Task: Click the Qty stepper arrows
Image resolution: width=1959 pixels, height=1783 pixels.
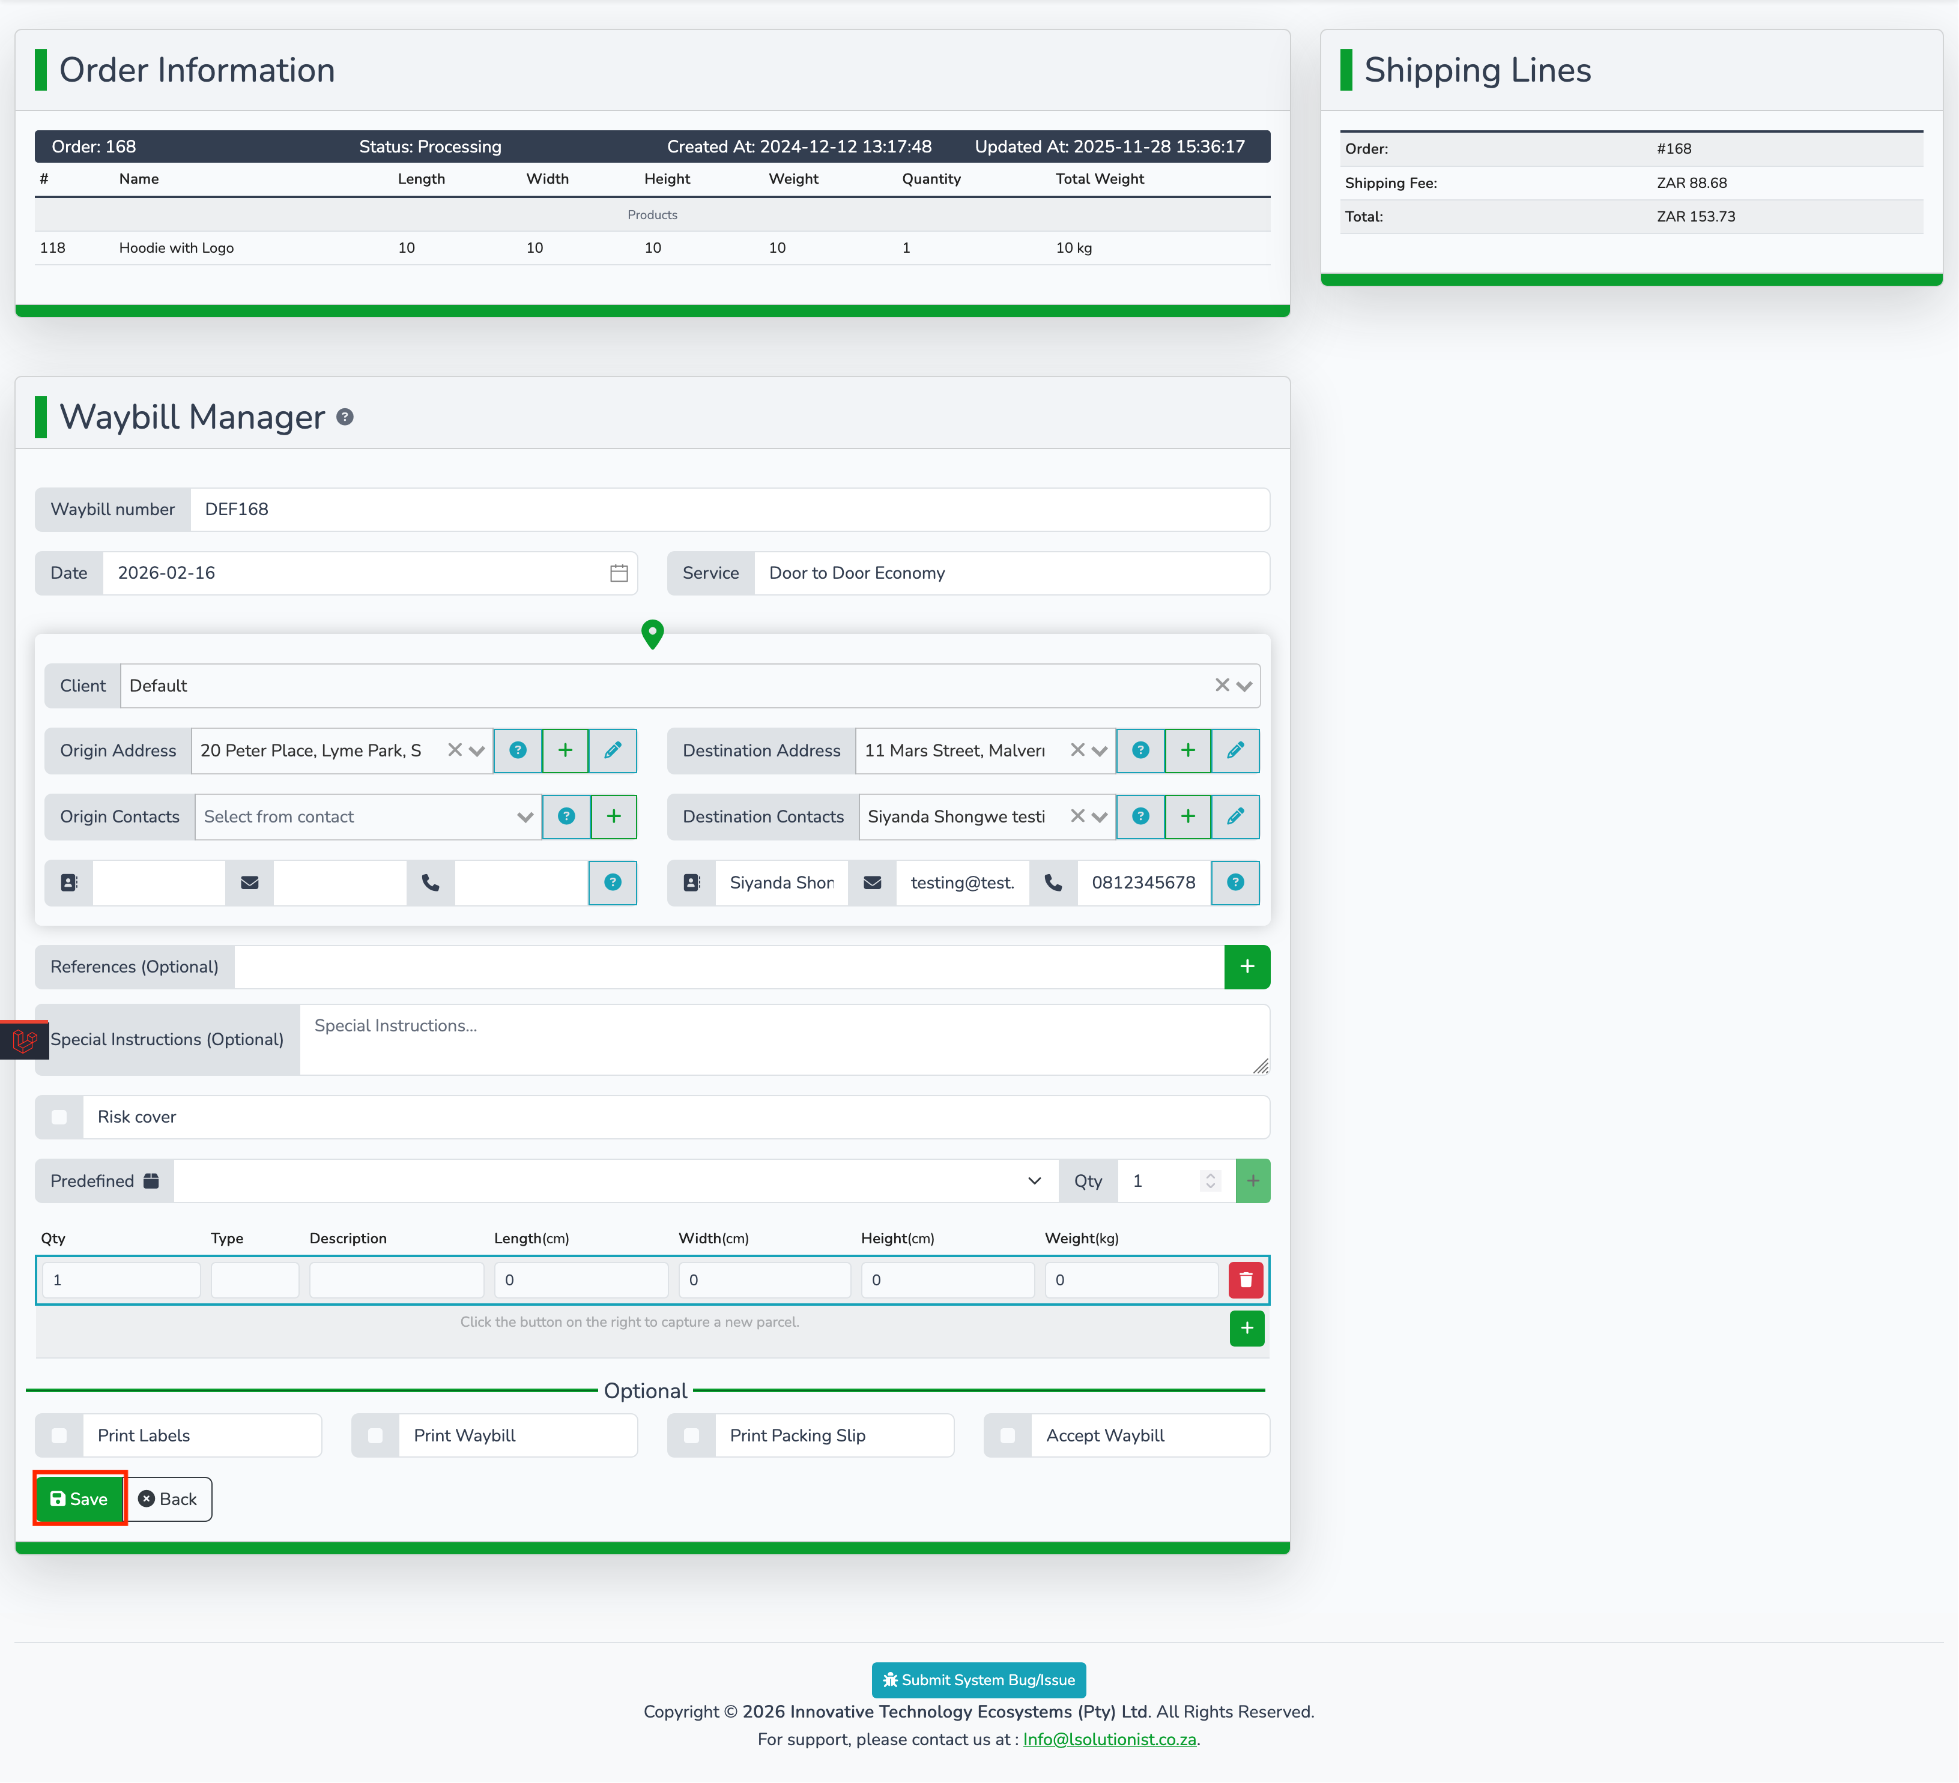Action: [1211, 1182]
